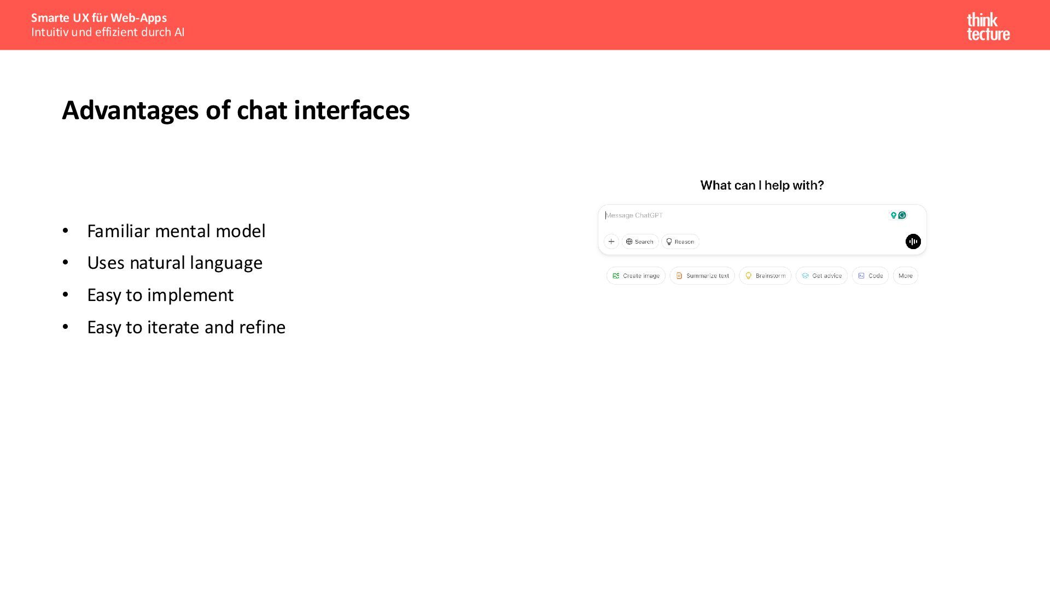Click the "Familiar mental model" bullet
Viewport: 1050px width, 590px height.
tap(176, 231)
